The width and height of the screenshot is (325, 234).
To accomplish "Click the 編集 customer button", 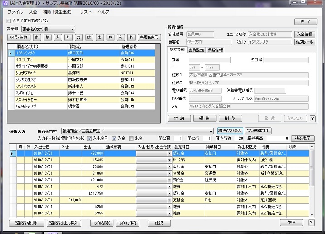I will (x=204, y=118).
